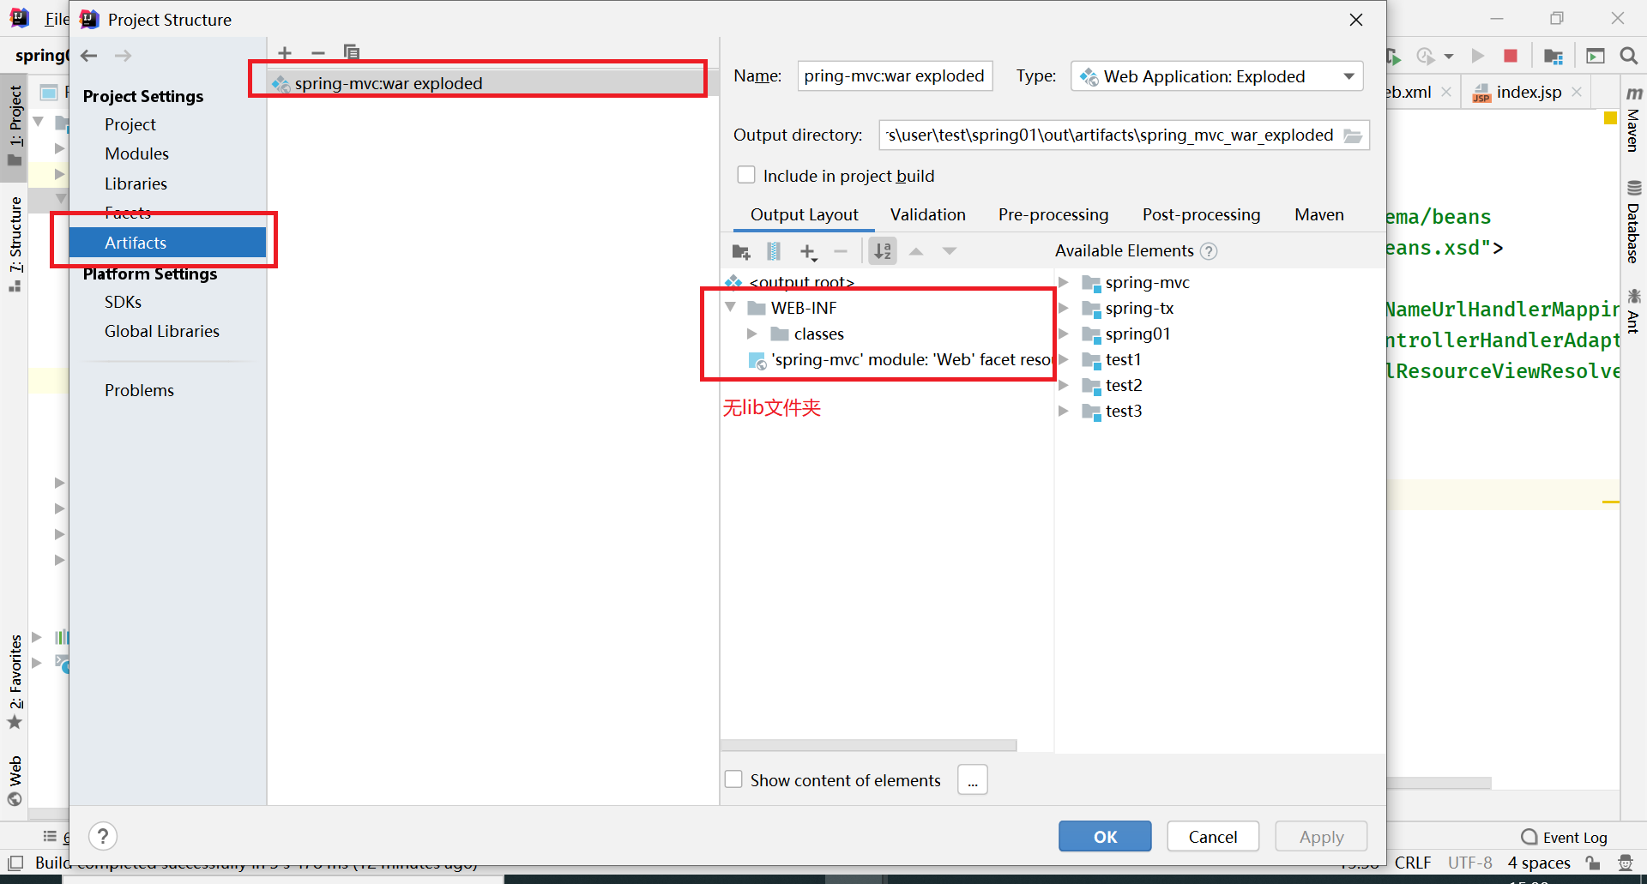Screen dimensions: 1647x884
Task: Browse for output directory folder
Action: point(1353,135)
